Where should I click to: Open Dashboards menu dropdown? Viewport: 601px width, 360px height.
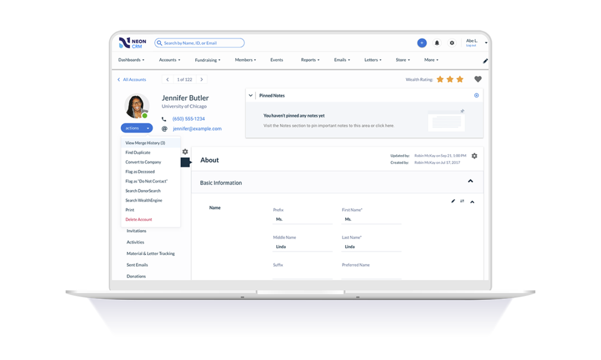131,60
